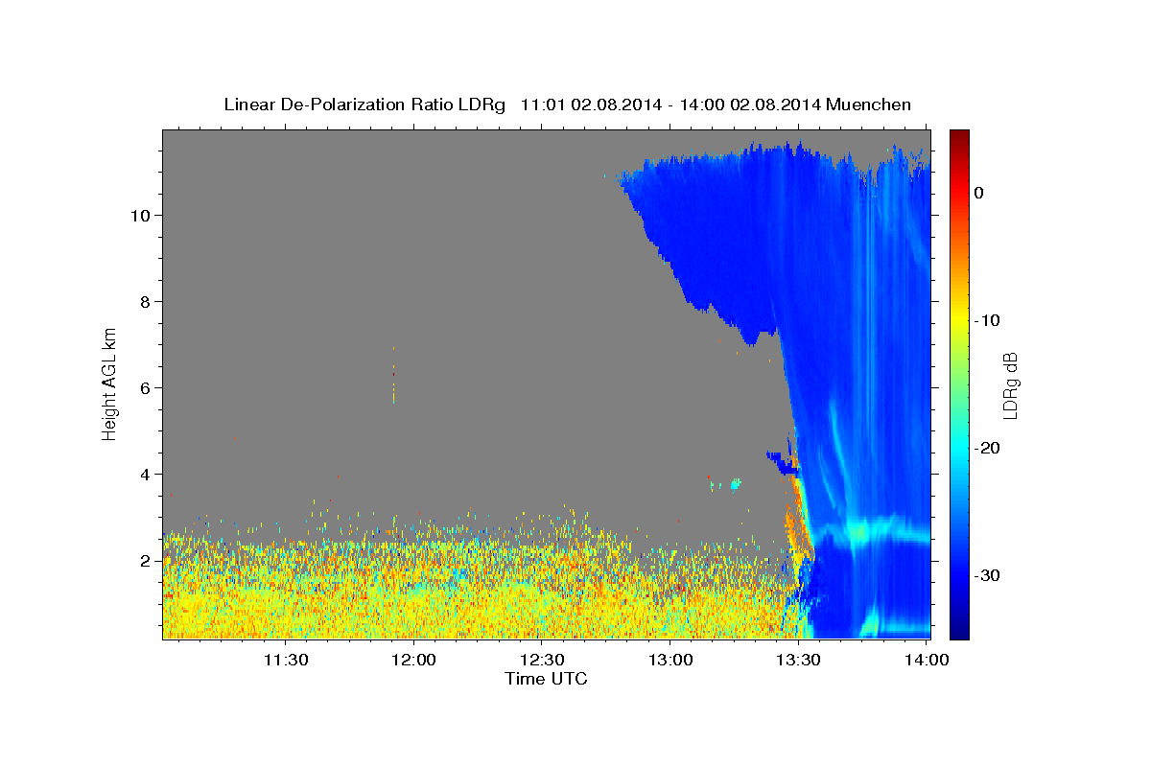Click the 'LDRg dB' colorbar label
Image resolution: width=1151 pixels, height=767 pixels.
(x=1009, y=385)
